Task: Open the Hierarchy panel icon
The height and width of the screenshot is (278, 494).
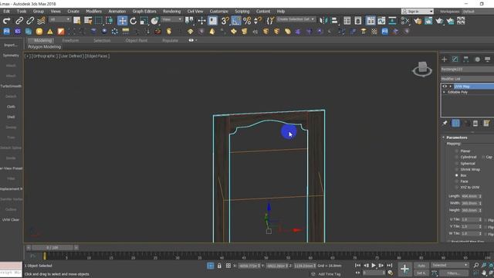Action: pos(465,59)
